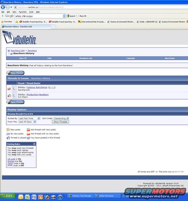Image resolution: width=188 pixels, height=201 pixels.
Task: Click the Google toolbar logo
Action: click(9, 16)
